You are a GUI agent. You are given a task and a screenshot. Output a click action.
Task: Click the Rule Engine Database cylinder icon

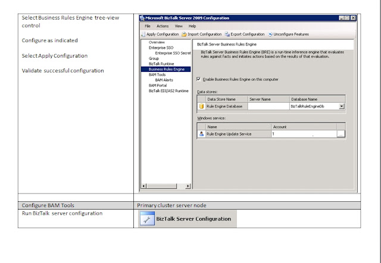tap(201, 106)
